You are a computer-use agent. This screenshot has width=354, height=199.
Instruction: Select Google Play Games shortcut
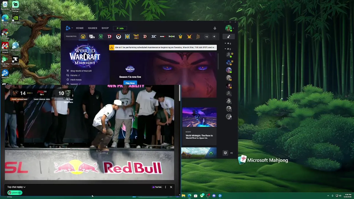click(x=5, y=61)
